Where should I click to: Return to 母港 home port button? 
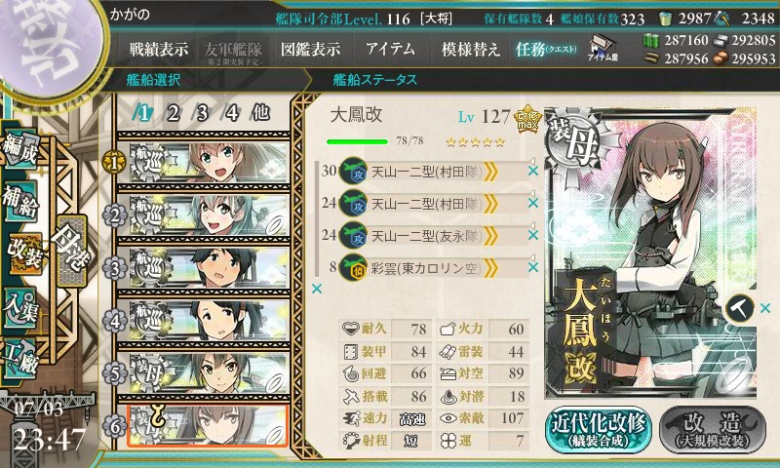point(72,251)
